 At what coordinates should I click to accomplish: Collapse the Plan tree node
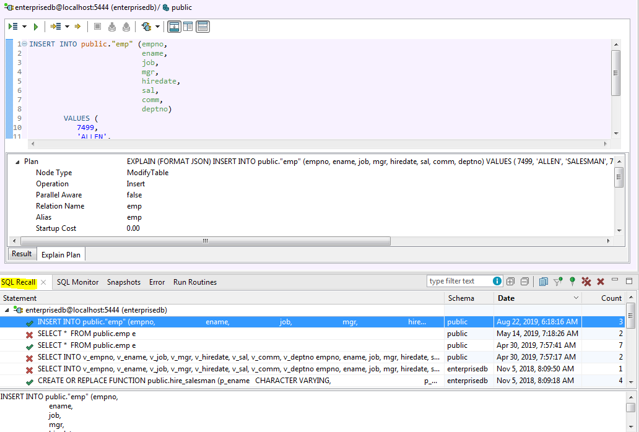point(17,162)
